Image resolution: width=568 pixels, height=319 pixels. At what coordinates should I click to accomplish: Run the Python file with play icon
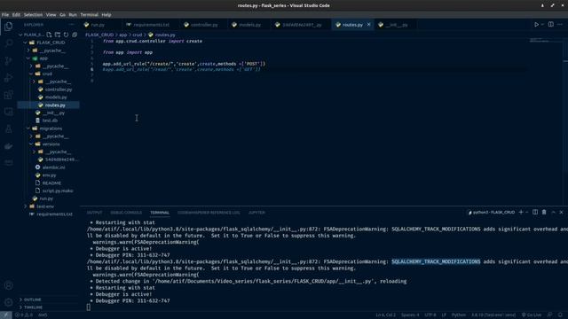click(x=536, y=25)
